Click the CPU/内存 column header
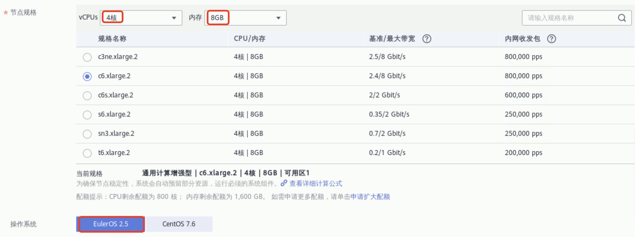 point(249,39)
